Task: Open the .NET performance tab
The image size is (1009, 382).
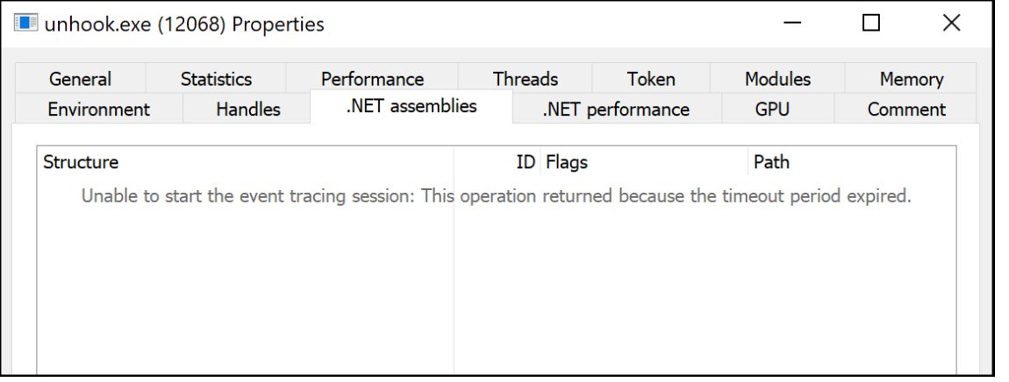Action: coord(617,109)
